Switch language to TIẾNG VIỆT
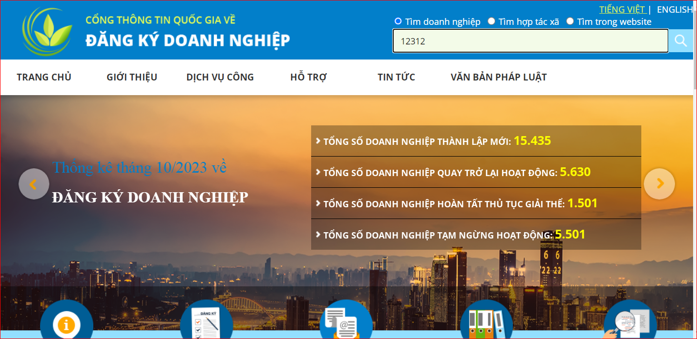Screen dimensions: 697x339 click(622, 9)
